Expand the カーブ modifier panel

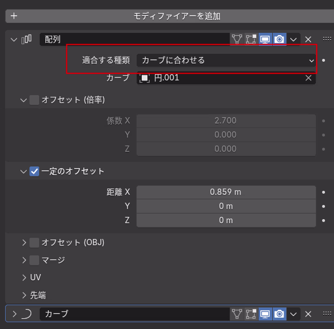click(x=15, y=314)
